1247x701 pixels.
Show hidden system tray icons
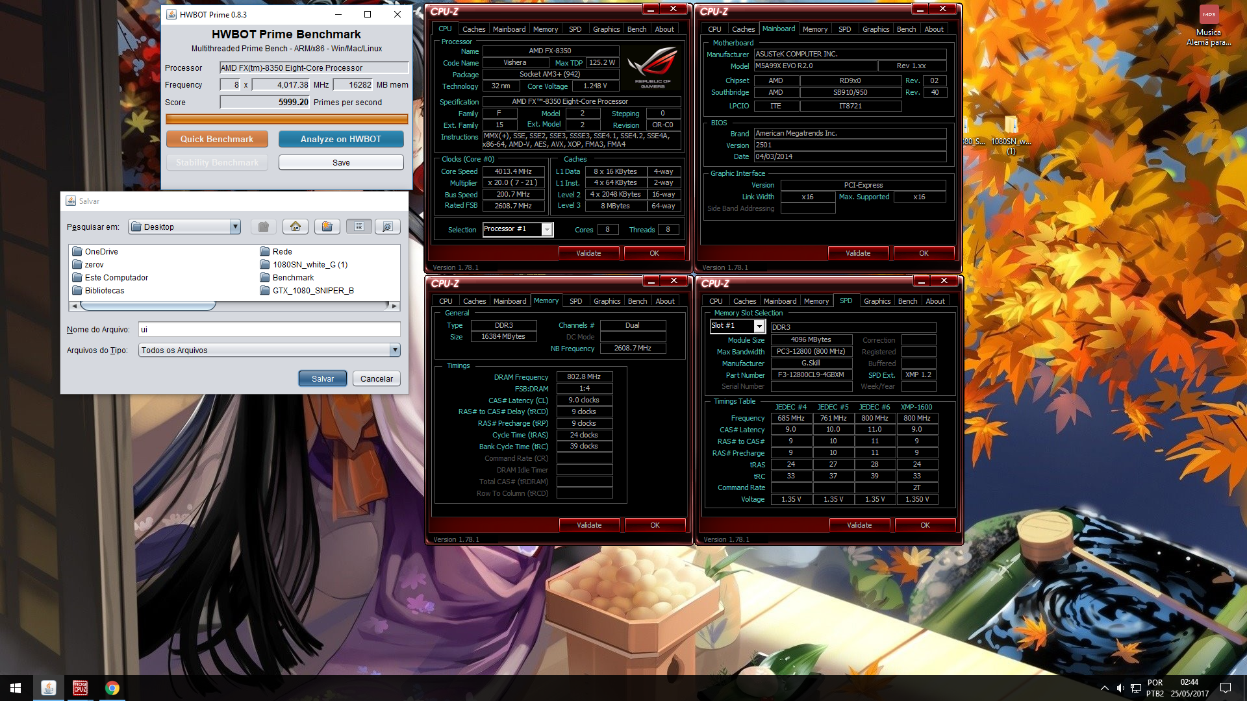click(x=1104, y=688)
